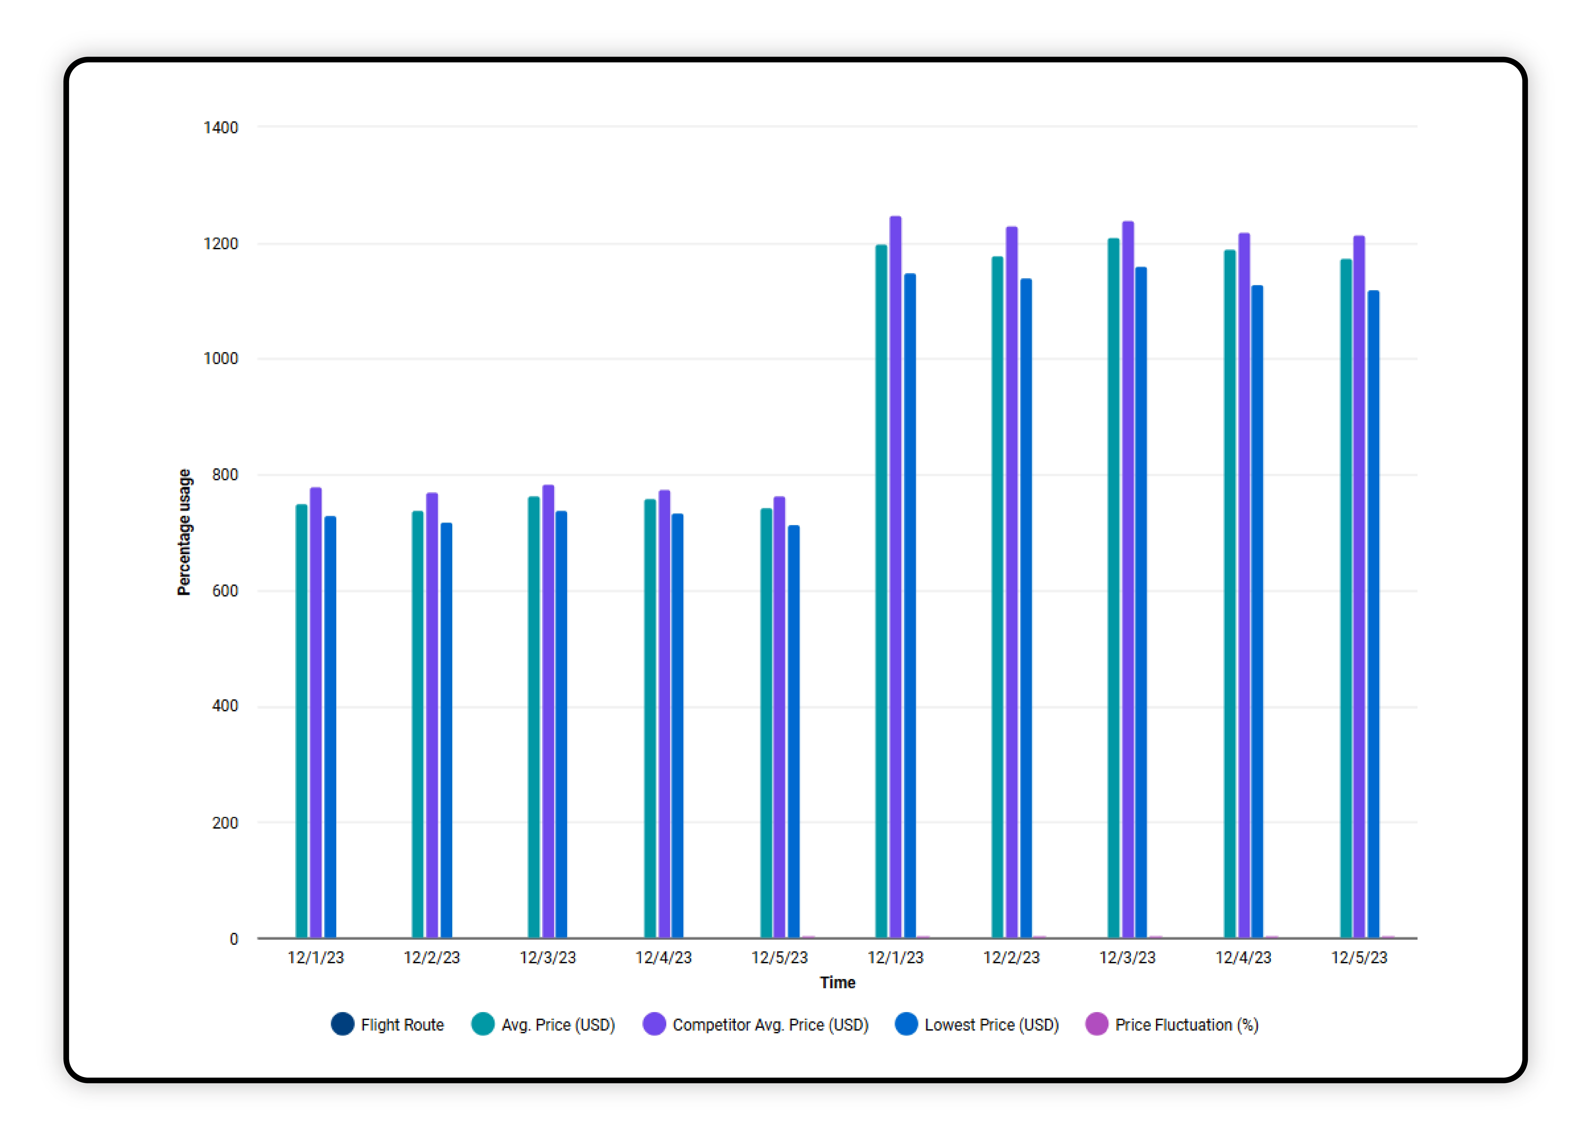Click the 1200 y-axis label

pyautogui.click(x=221, y=244)
